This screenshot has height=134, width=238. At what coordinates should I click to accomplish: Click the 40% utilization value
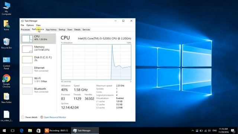click(x=64, y=90)
